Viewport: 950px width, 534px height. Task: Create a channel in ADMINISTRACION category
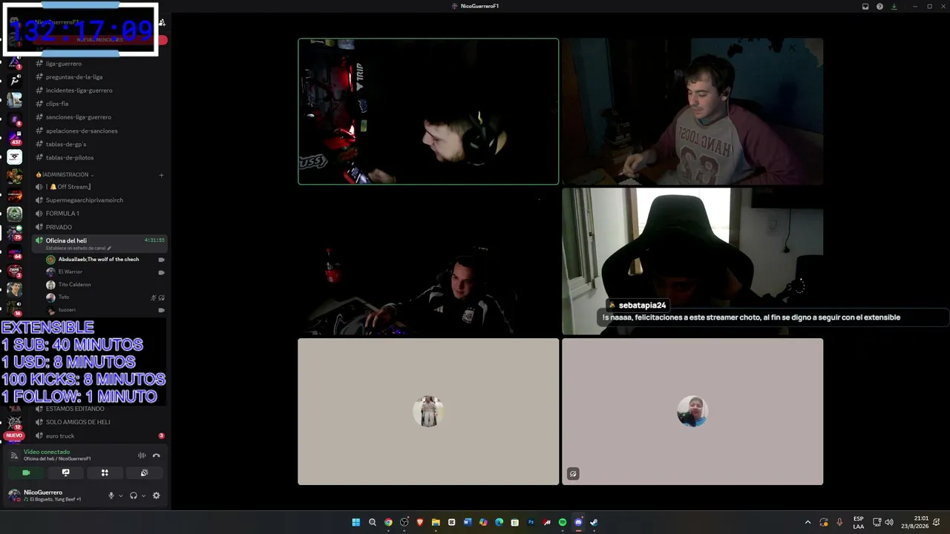tap(161, 175)
